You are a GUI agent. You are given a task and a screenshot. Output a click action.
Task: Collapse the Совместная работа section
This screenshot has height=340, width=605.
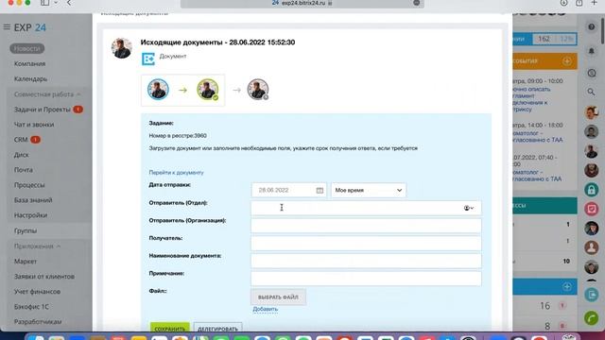pos(47,94)
